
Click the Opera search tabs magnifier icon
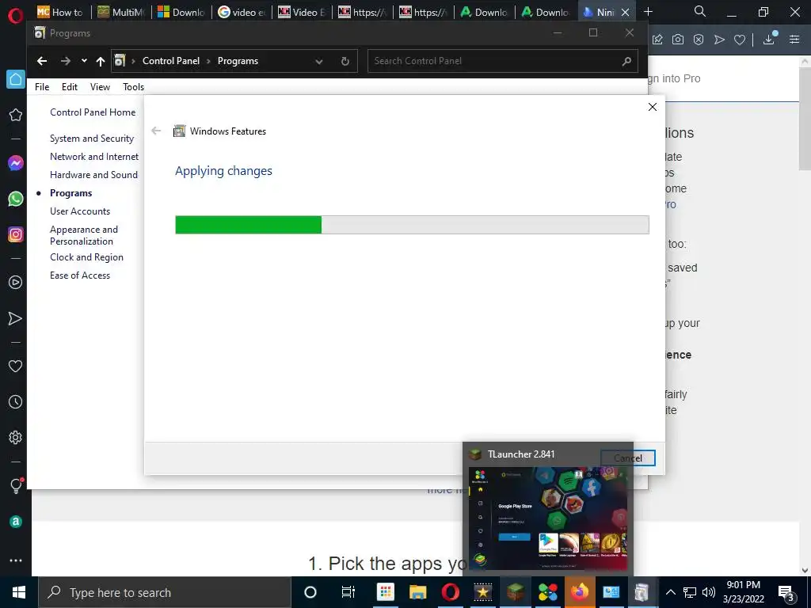(x=700, y=11)
